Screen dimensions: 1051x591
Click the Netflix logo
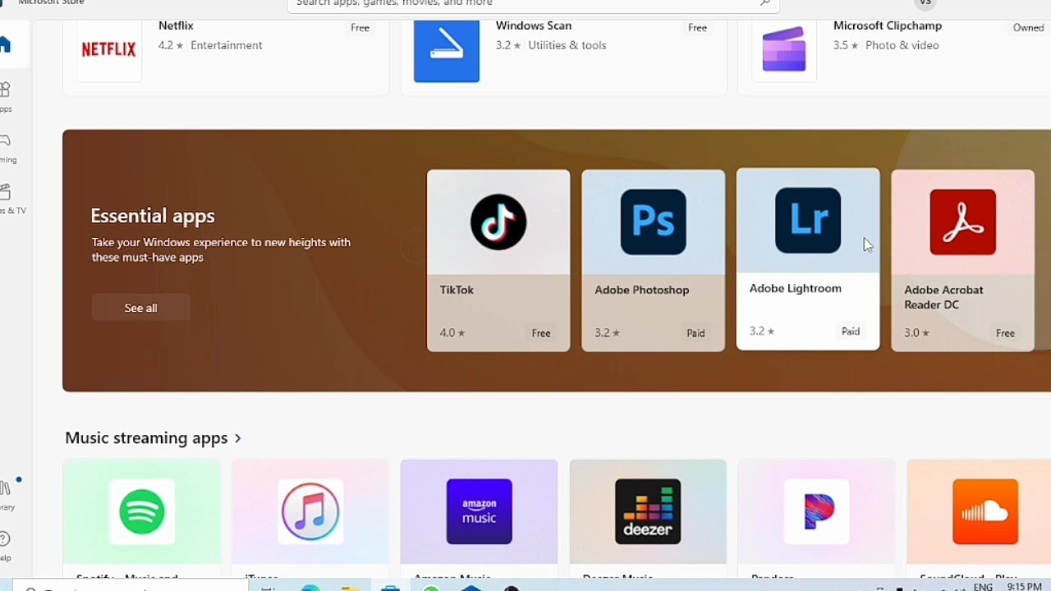(109, 49)
